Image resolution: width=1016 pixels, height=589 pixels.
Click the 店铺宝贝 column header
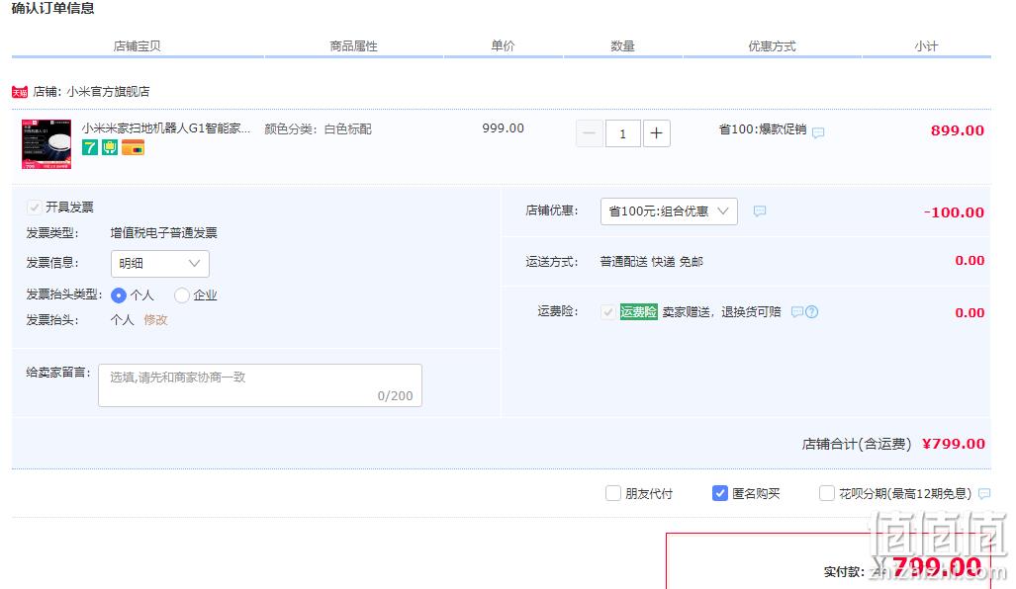pos(137,46)
